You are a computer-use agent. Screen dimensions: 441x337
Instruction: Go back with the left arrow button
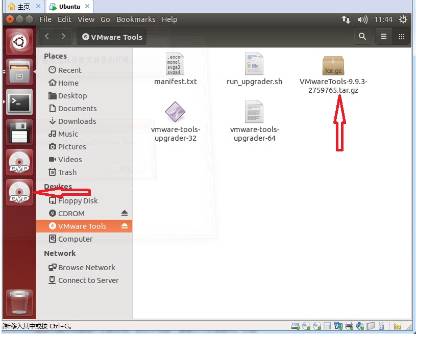tap(47, 37)
